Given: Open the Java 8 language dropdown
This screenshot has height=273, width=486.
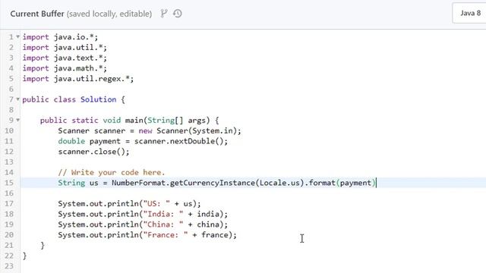Looking at the screenshot, I should 470,13.
